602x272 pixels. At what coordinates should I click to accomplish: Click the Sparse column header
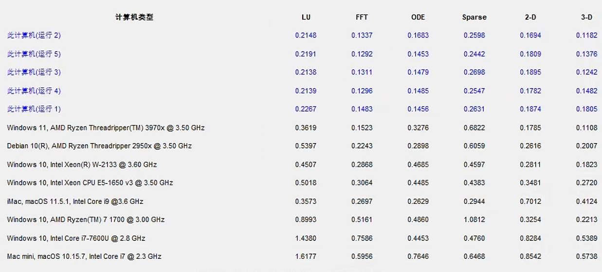pos(474,17)
